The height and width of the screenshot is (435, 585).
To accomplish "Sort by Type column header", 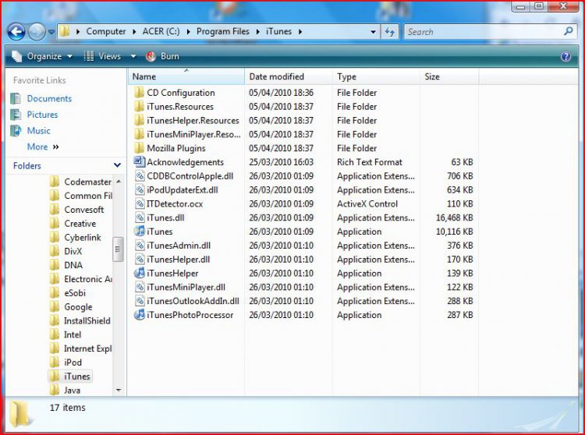I will coord(376,76).
